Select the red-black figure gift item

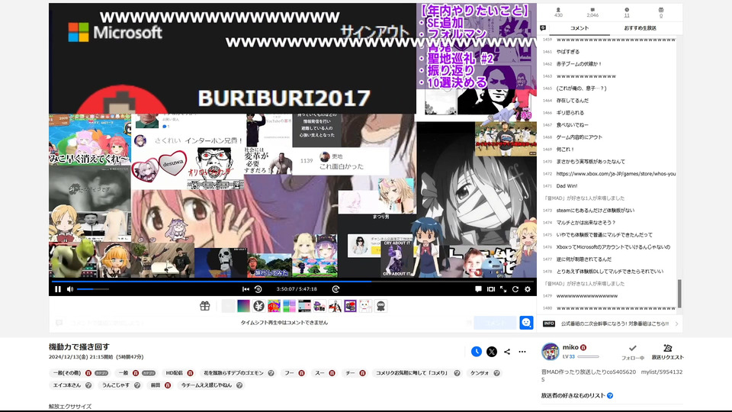point(335,306)
